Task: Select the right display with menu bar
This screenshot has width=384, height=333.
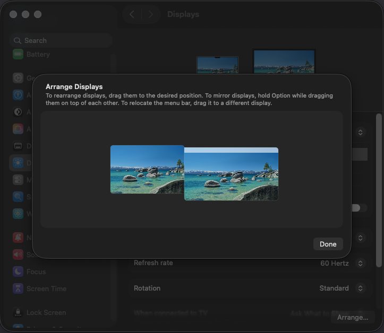Action: pos(231,174)
